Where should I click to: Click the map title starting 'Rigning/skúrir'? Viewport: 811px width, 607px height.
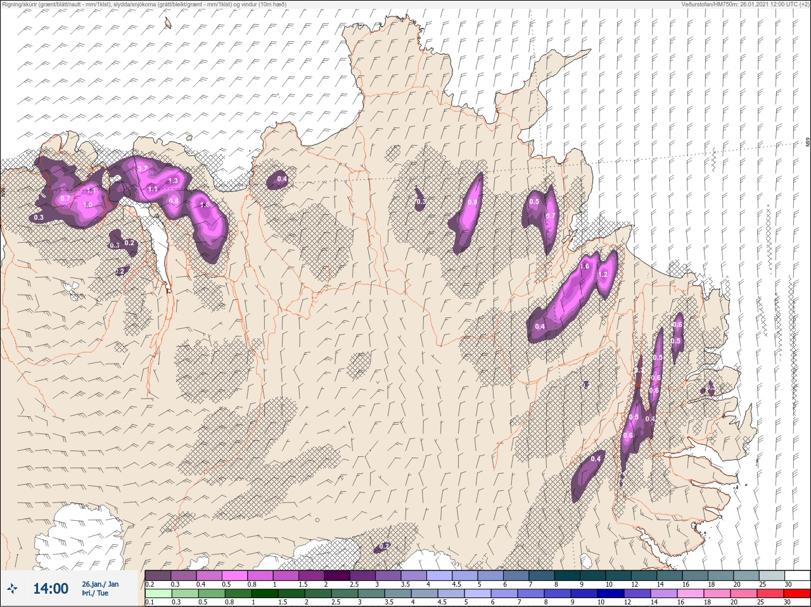pyautogui.click(x=144, y=4)
